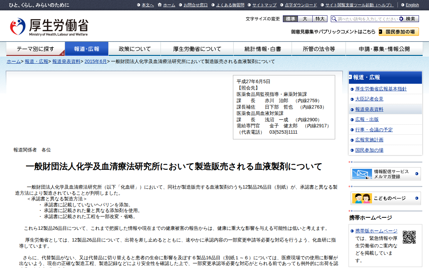
Task: Open the 報道・広報 tab
Action: tap(86, 49)
